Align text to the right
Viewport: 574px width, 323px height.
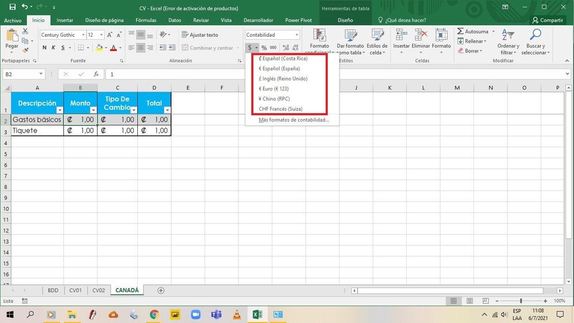tap(150, 48)
